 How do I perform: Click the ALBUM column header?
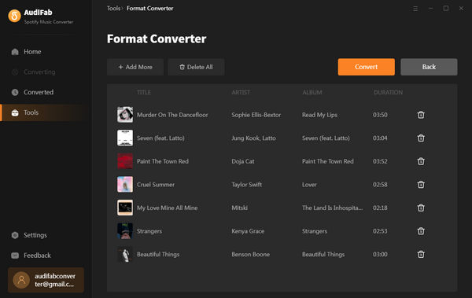coord(312,93)
